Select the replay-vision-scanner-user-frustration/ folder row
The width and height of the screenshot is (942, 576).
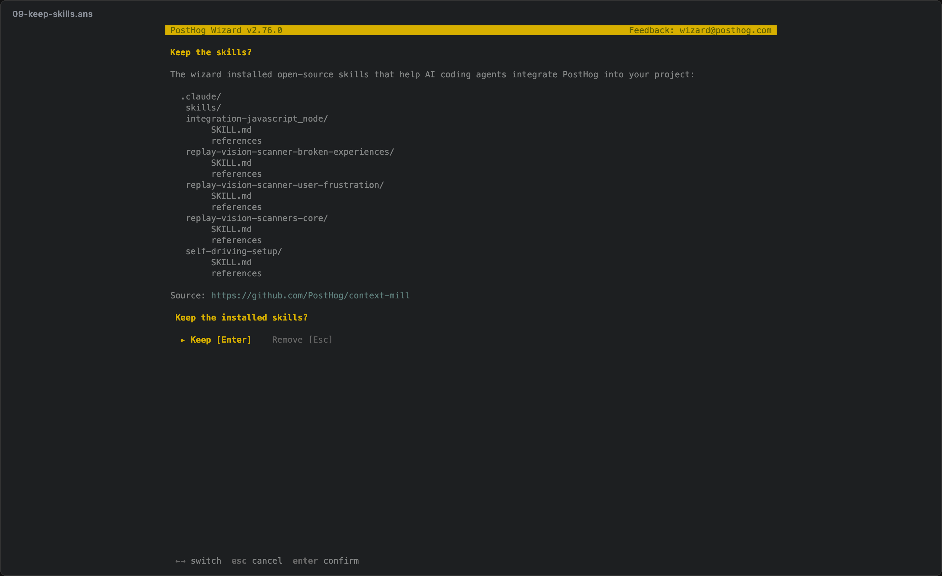285,185
